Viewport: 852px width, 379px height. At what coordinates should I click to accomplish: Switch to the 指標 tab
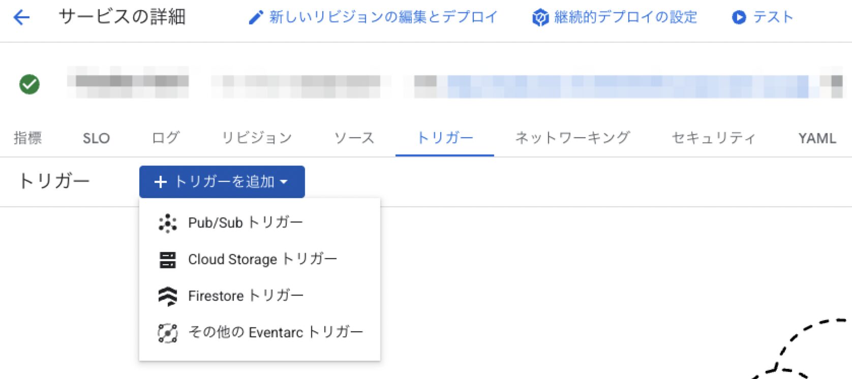tap(28, 138)
